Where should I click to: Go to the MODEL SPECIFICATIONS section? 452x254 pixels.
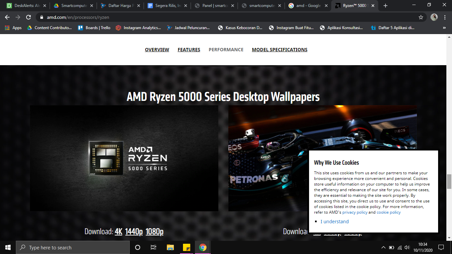click(x=280, y=50)
